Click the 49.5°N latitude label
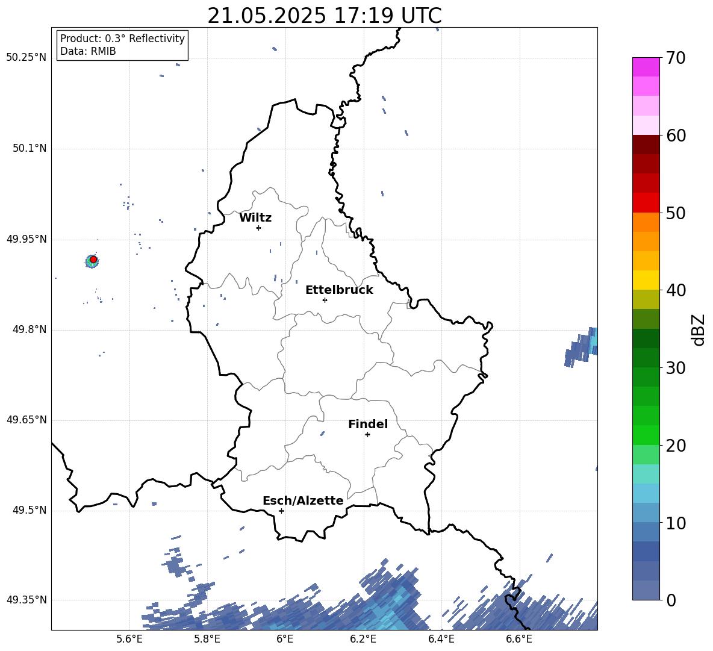This screenshot has width=713, height=651. coord(30,510)
